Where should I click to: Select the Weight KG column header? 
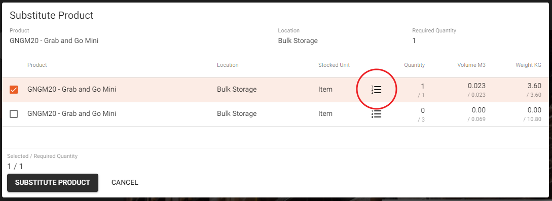tap(528, 65)
